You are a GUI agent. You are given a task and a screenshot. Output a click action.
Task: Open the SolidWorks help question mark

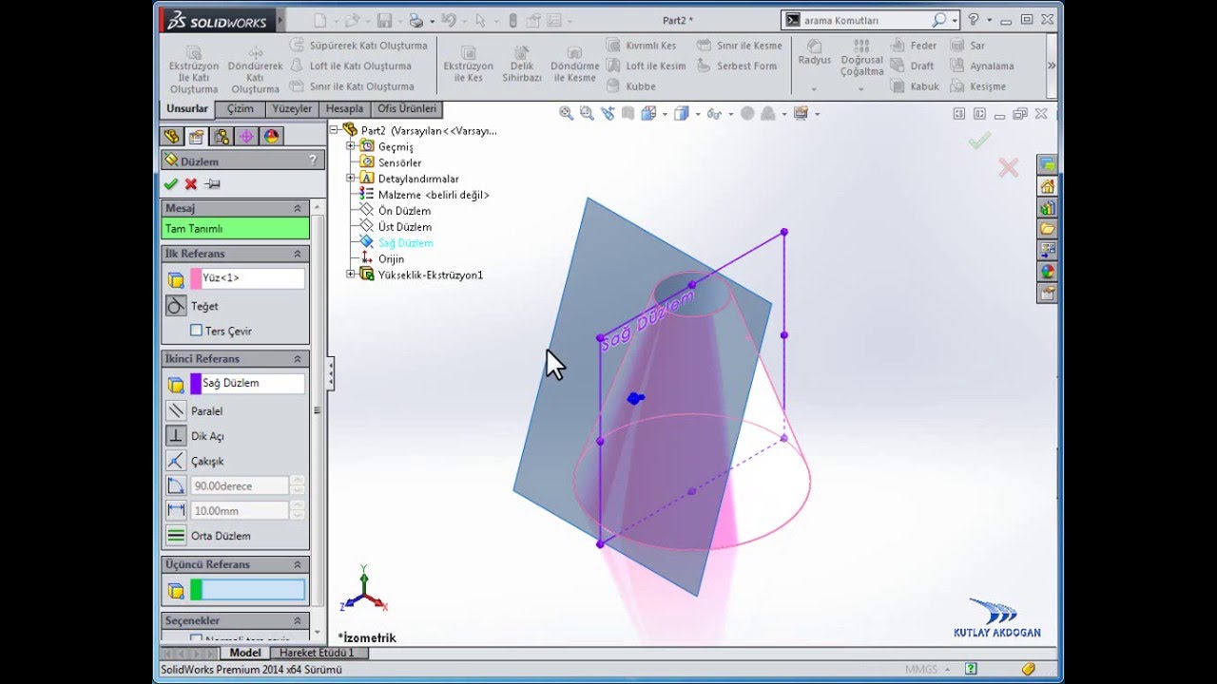(x=974, y=19)
